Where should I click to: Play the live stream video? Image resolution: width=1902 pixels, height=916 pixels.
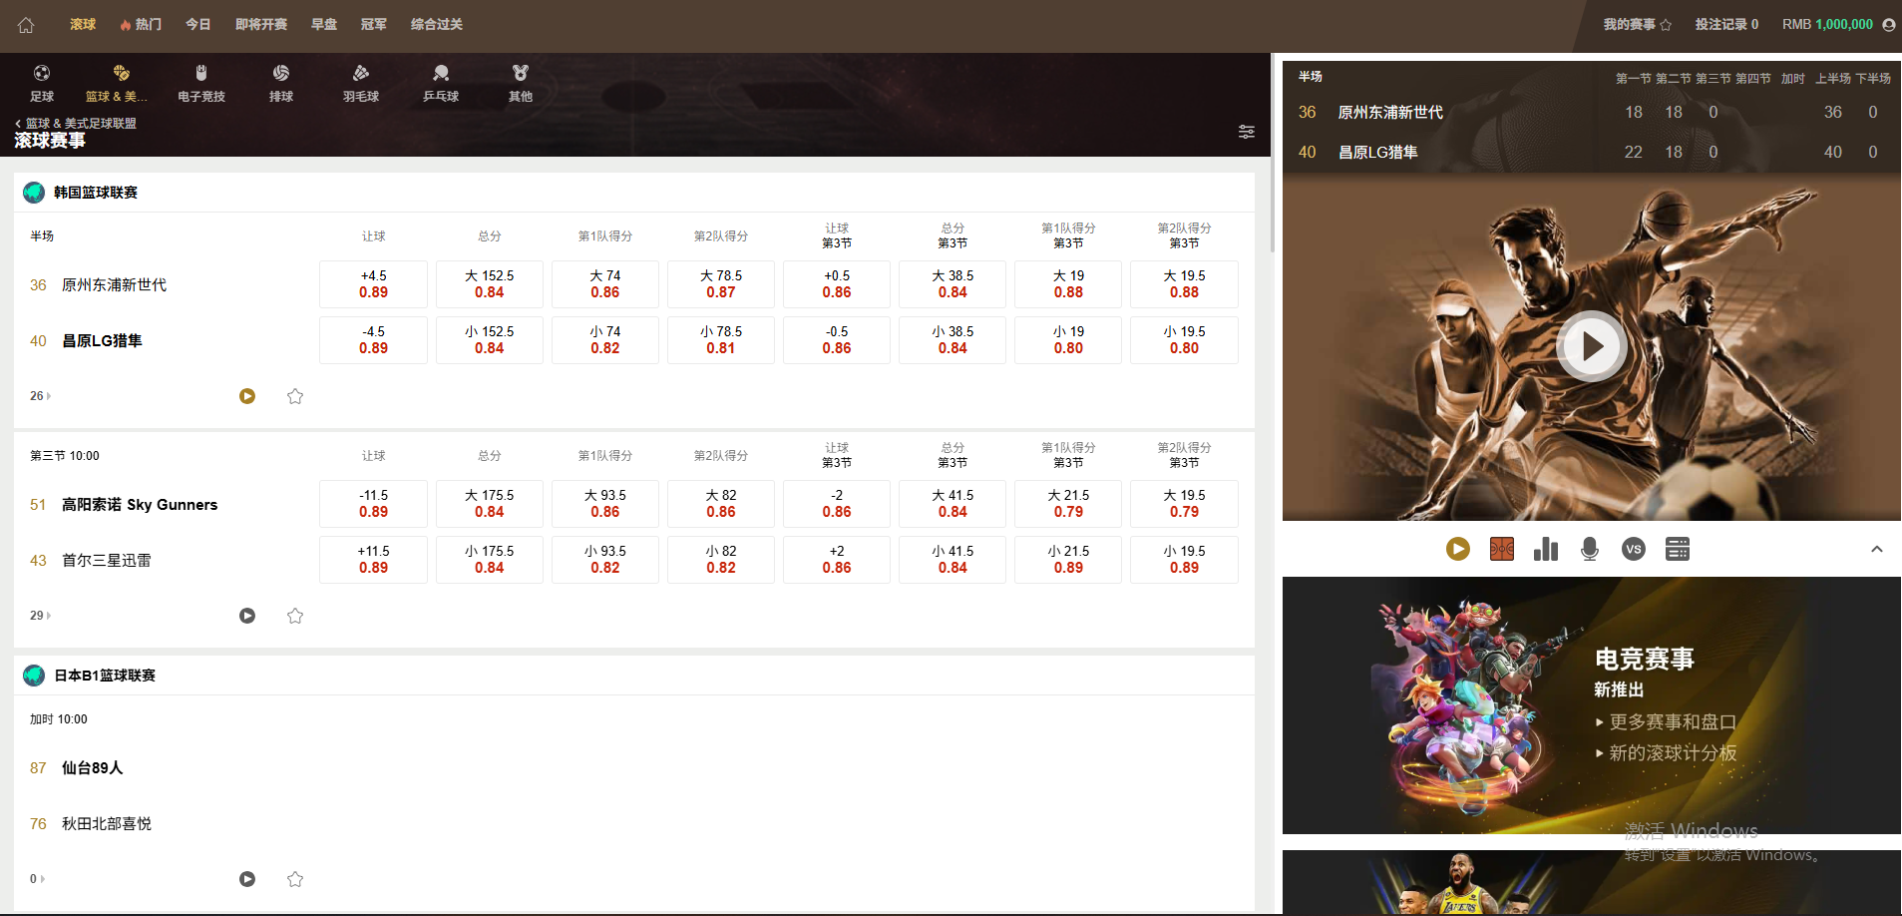(1591, 346)
